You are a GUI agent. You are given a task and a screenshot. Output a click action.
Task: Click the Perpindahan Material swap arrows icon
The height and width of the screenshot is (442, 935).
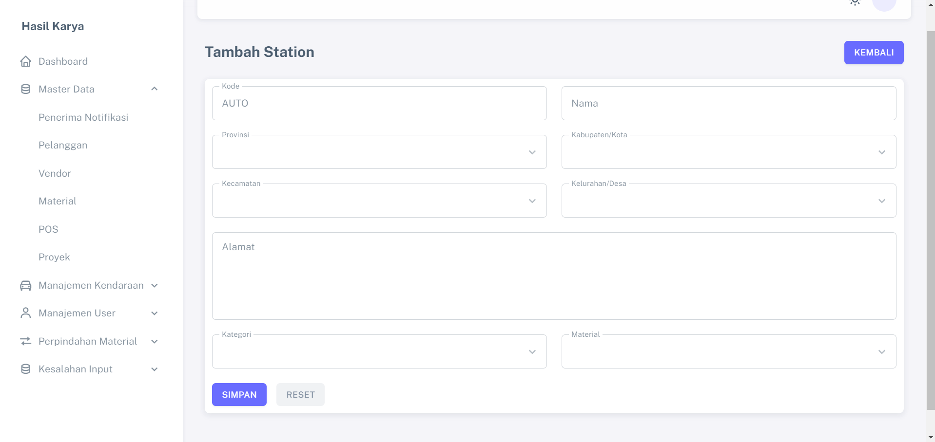pyautogui.click(x=26, y=341)
